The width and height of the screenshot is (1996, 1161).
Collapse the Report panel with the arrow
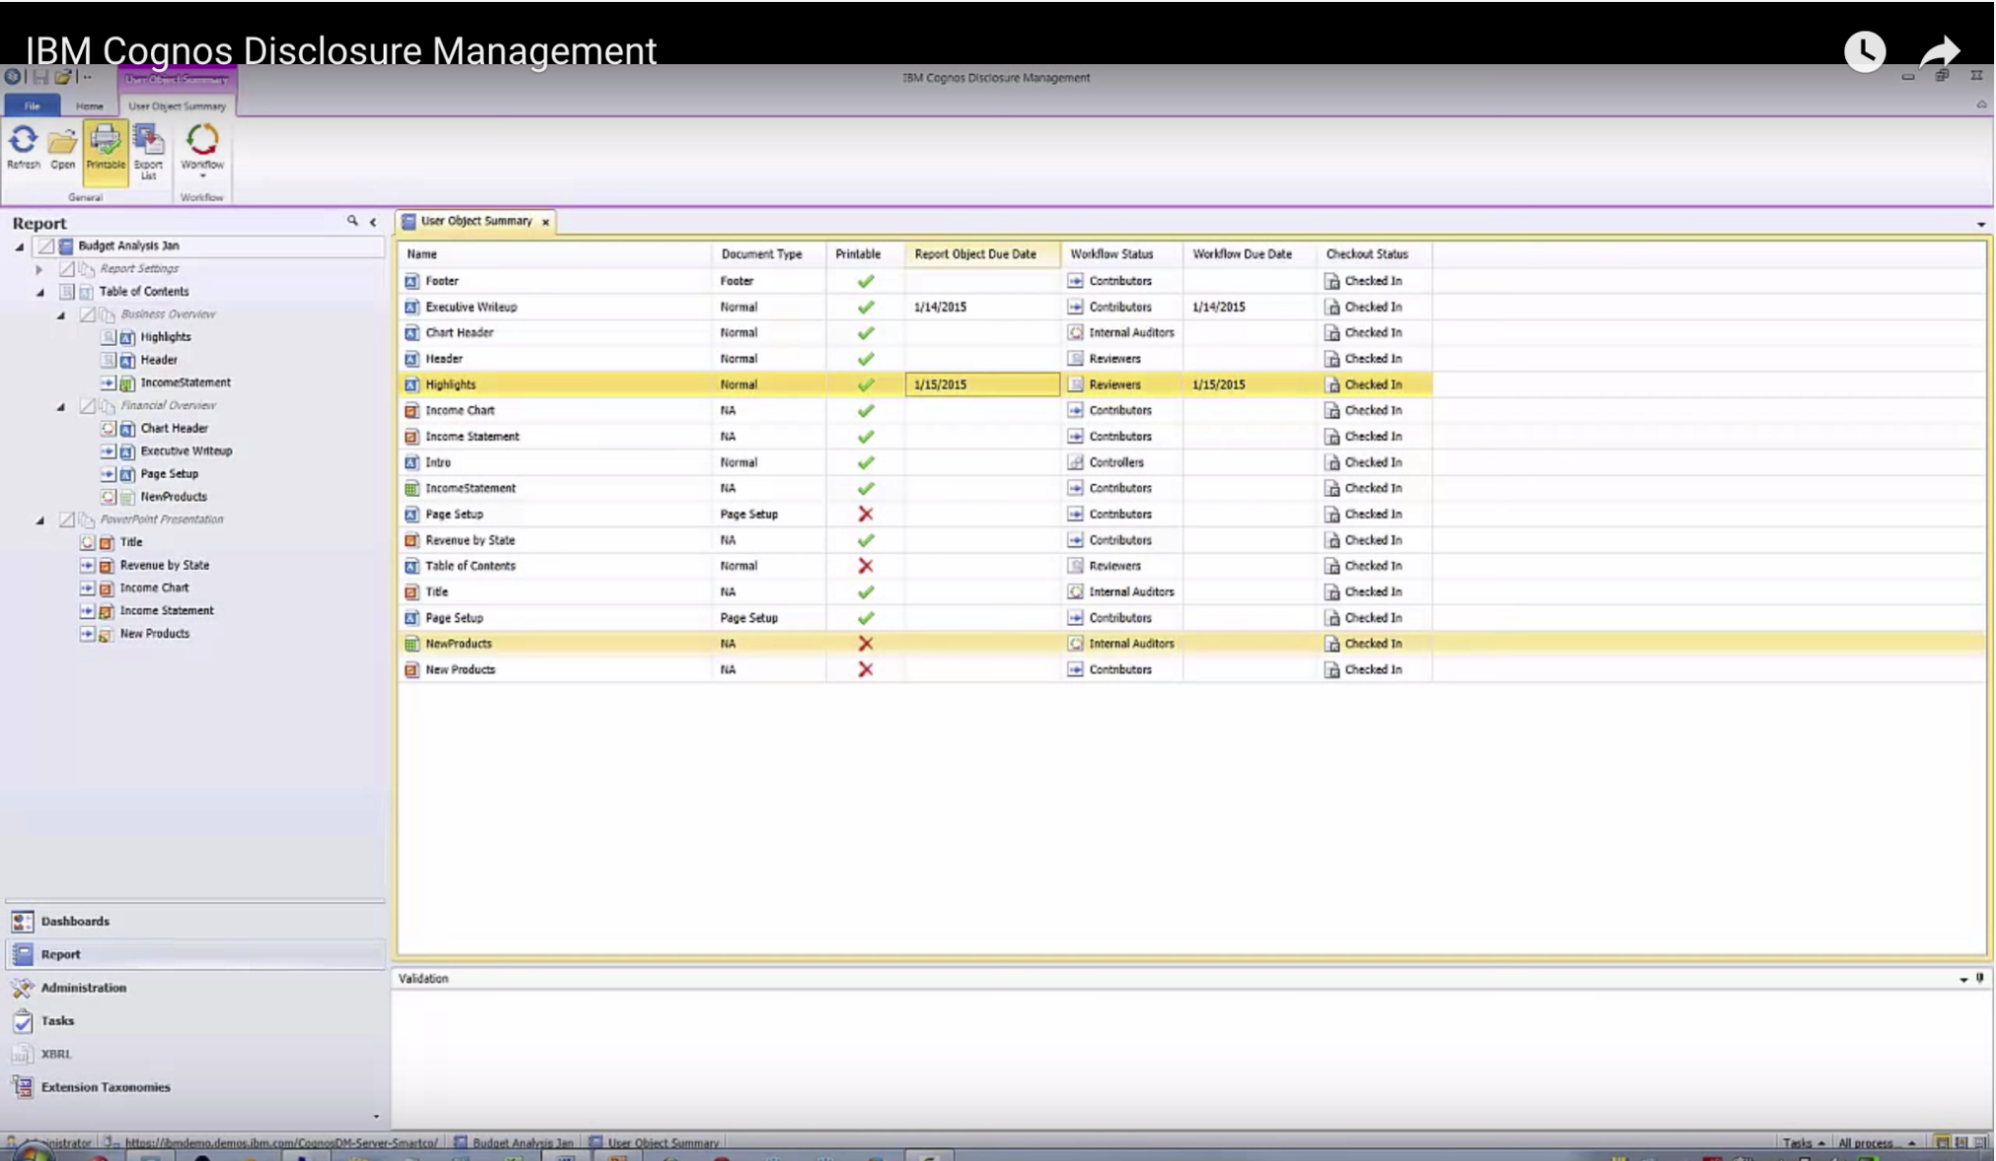[x=373, y=223]
